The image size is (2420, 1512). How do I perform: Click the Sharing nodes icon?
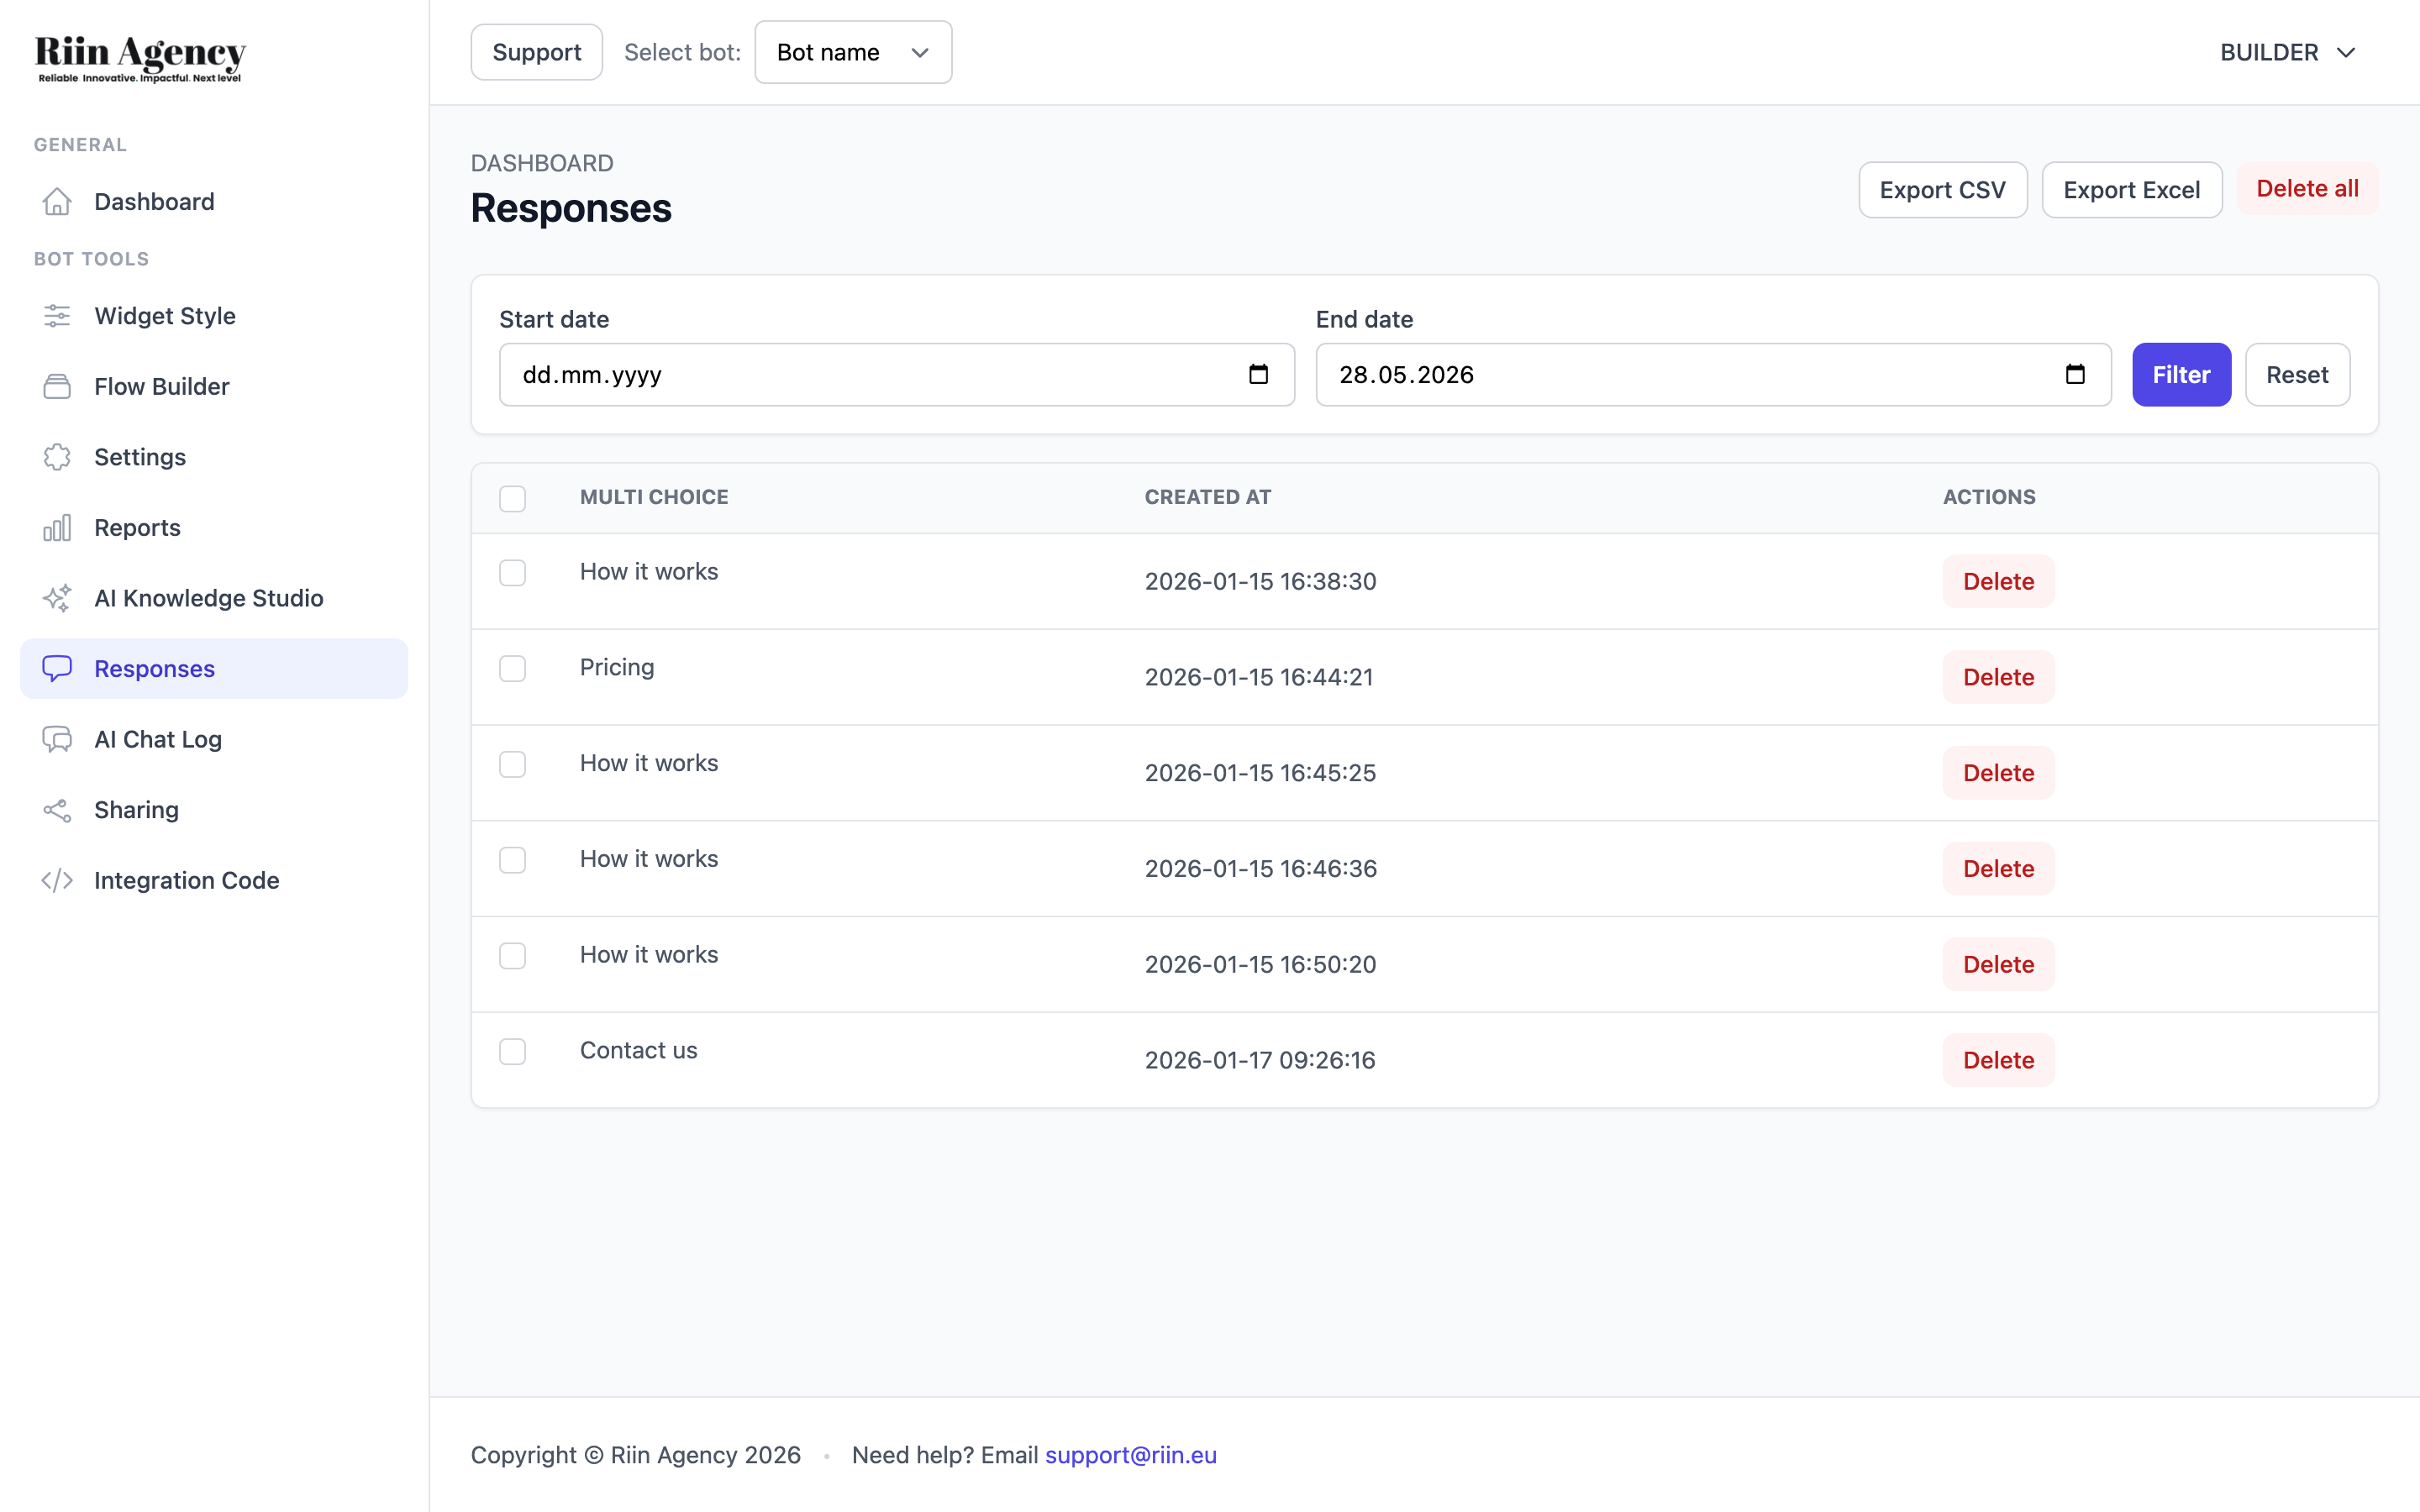pos(57,810)
